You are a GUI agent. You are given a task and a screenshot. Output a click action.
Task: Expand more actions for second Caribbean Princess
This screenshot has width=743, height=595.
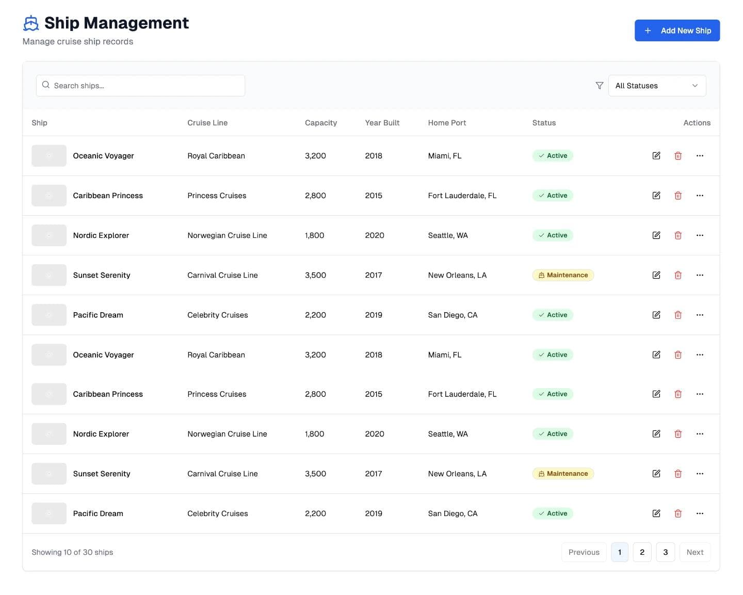pyautogui.click(x=700, y=394)
